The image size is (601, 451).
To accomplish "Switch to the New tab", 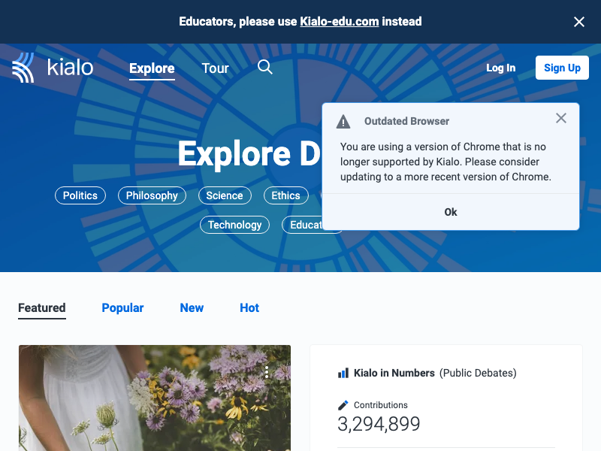I will [192, 308].
